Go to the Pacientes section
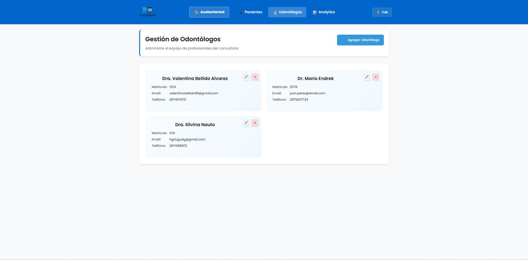Viewport: 528px width, 260px height. [x=250, y=12]
